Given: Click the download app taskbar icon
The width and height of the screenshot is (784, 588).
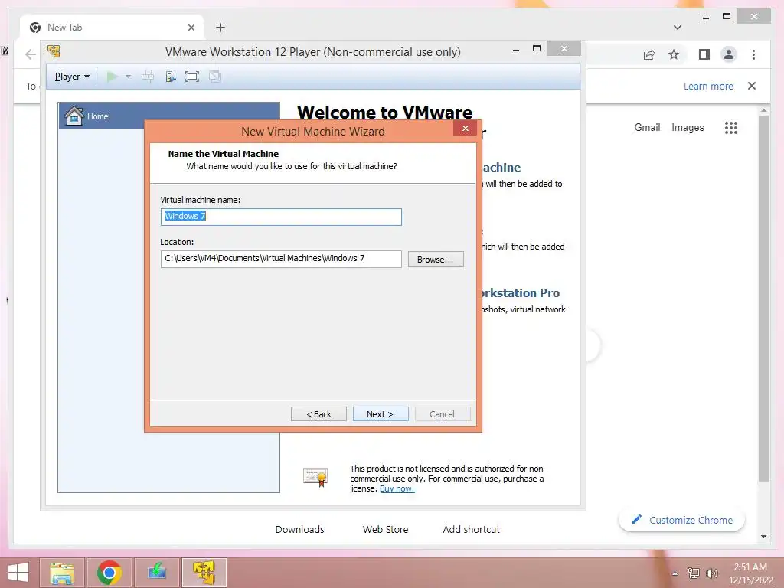Looking at the screenshot, I should (x=157, y=573).
